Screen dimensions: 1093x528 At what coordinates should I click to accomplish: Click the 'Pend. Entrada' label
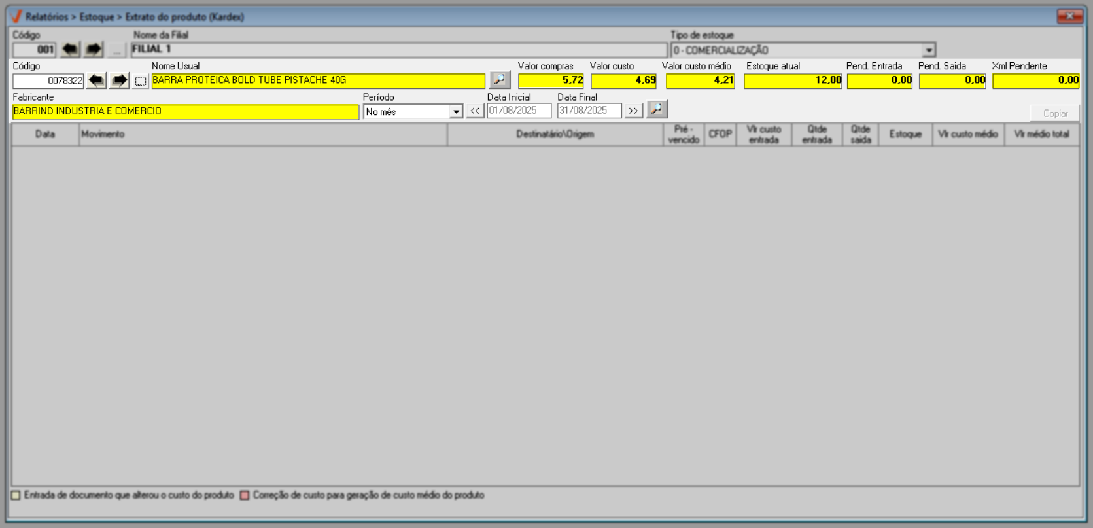tap(874, 66)
